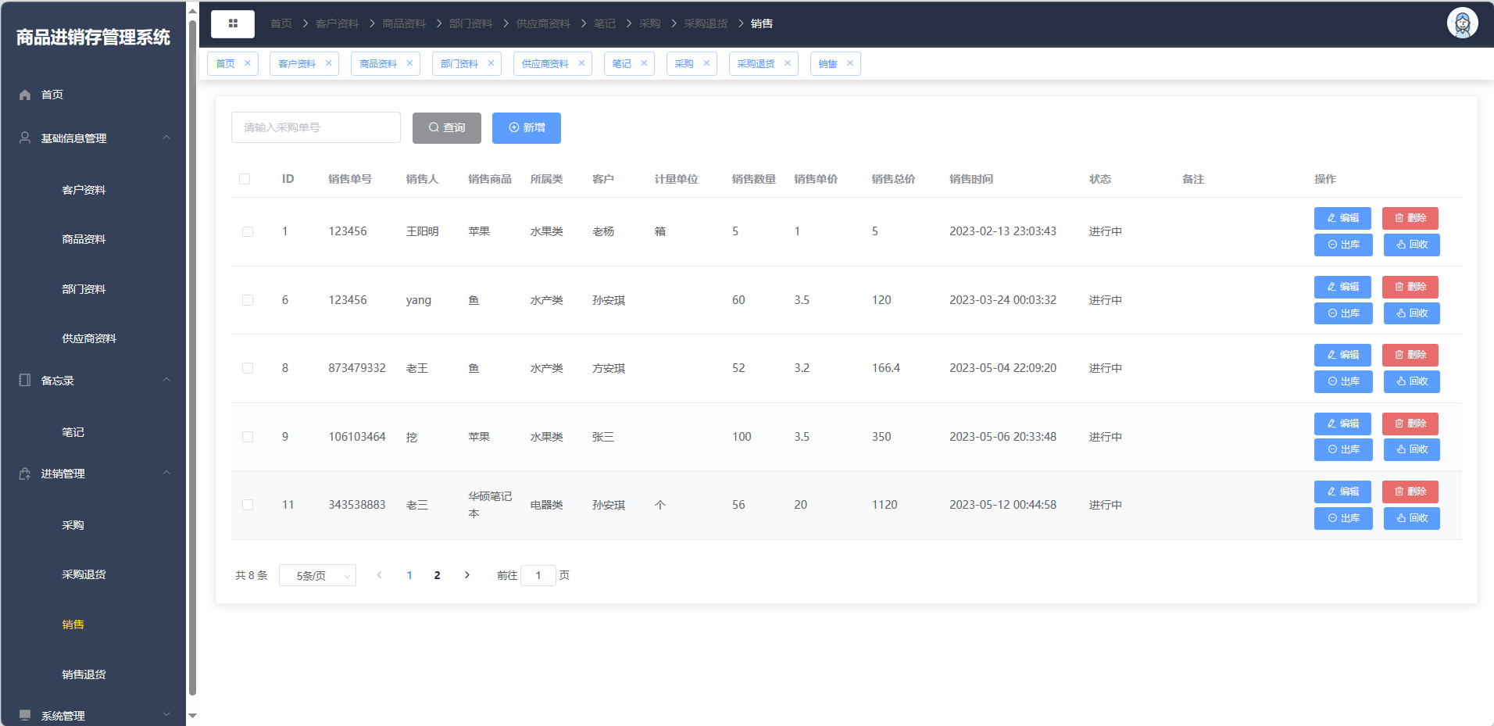Screen dimensions: 1494x726
Task: Click the 前往 page number input
Action: pos(538,575)
